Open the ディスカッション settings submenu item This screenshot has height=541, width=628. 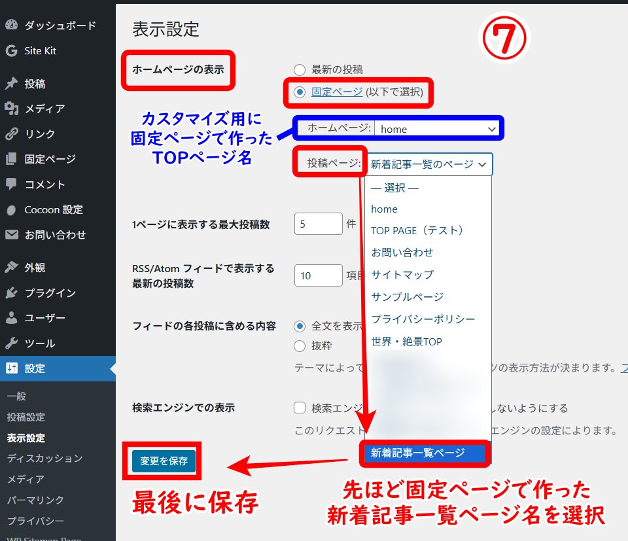pos(44,458)
